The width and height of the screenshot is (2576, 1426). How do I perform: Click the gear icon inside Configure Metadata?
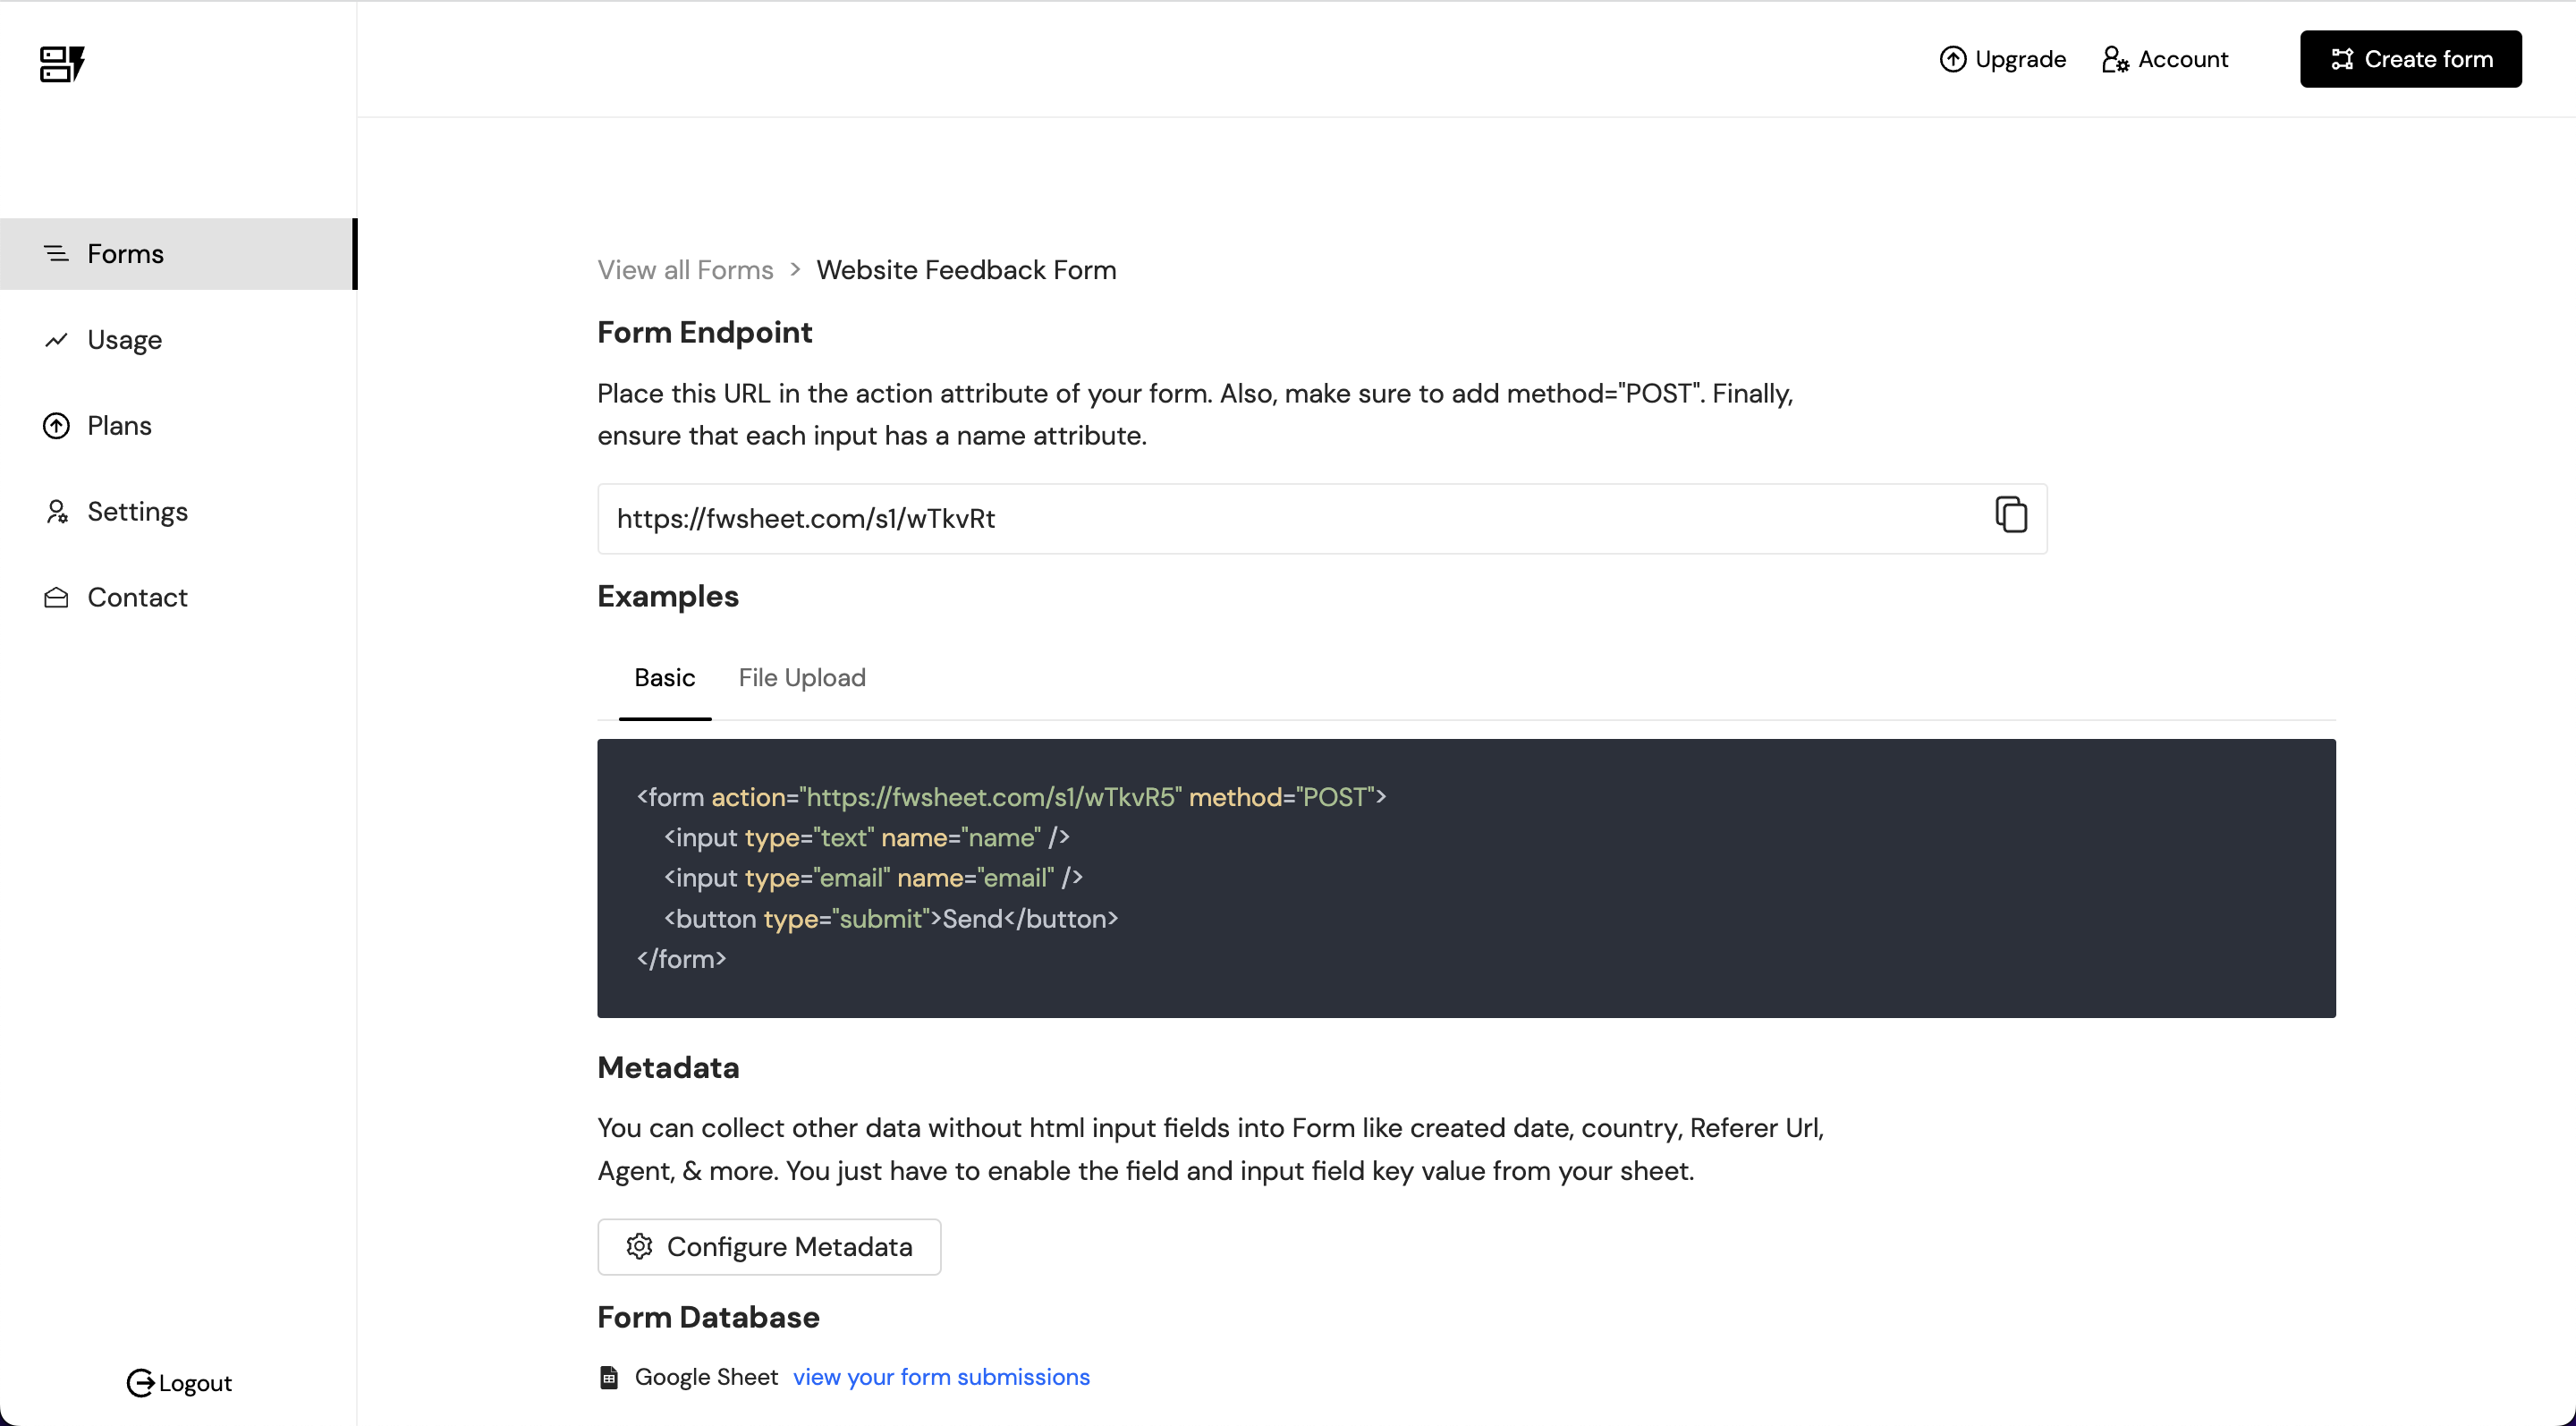tap(639, 1246)
